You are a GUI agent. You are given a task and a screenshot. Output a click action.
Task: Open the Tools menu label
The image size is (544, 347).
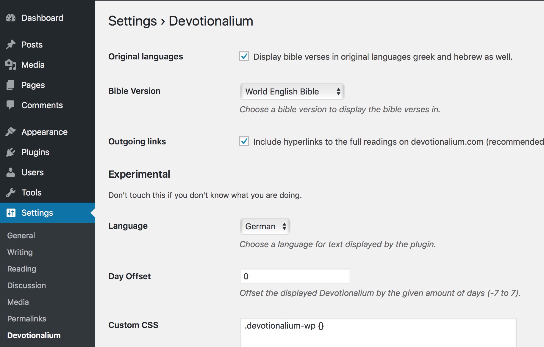[32, 193]
